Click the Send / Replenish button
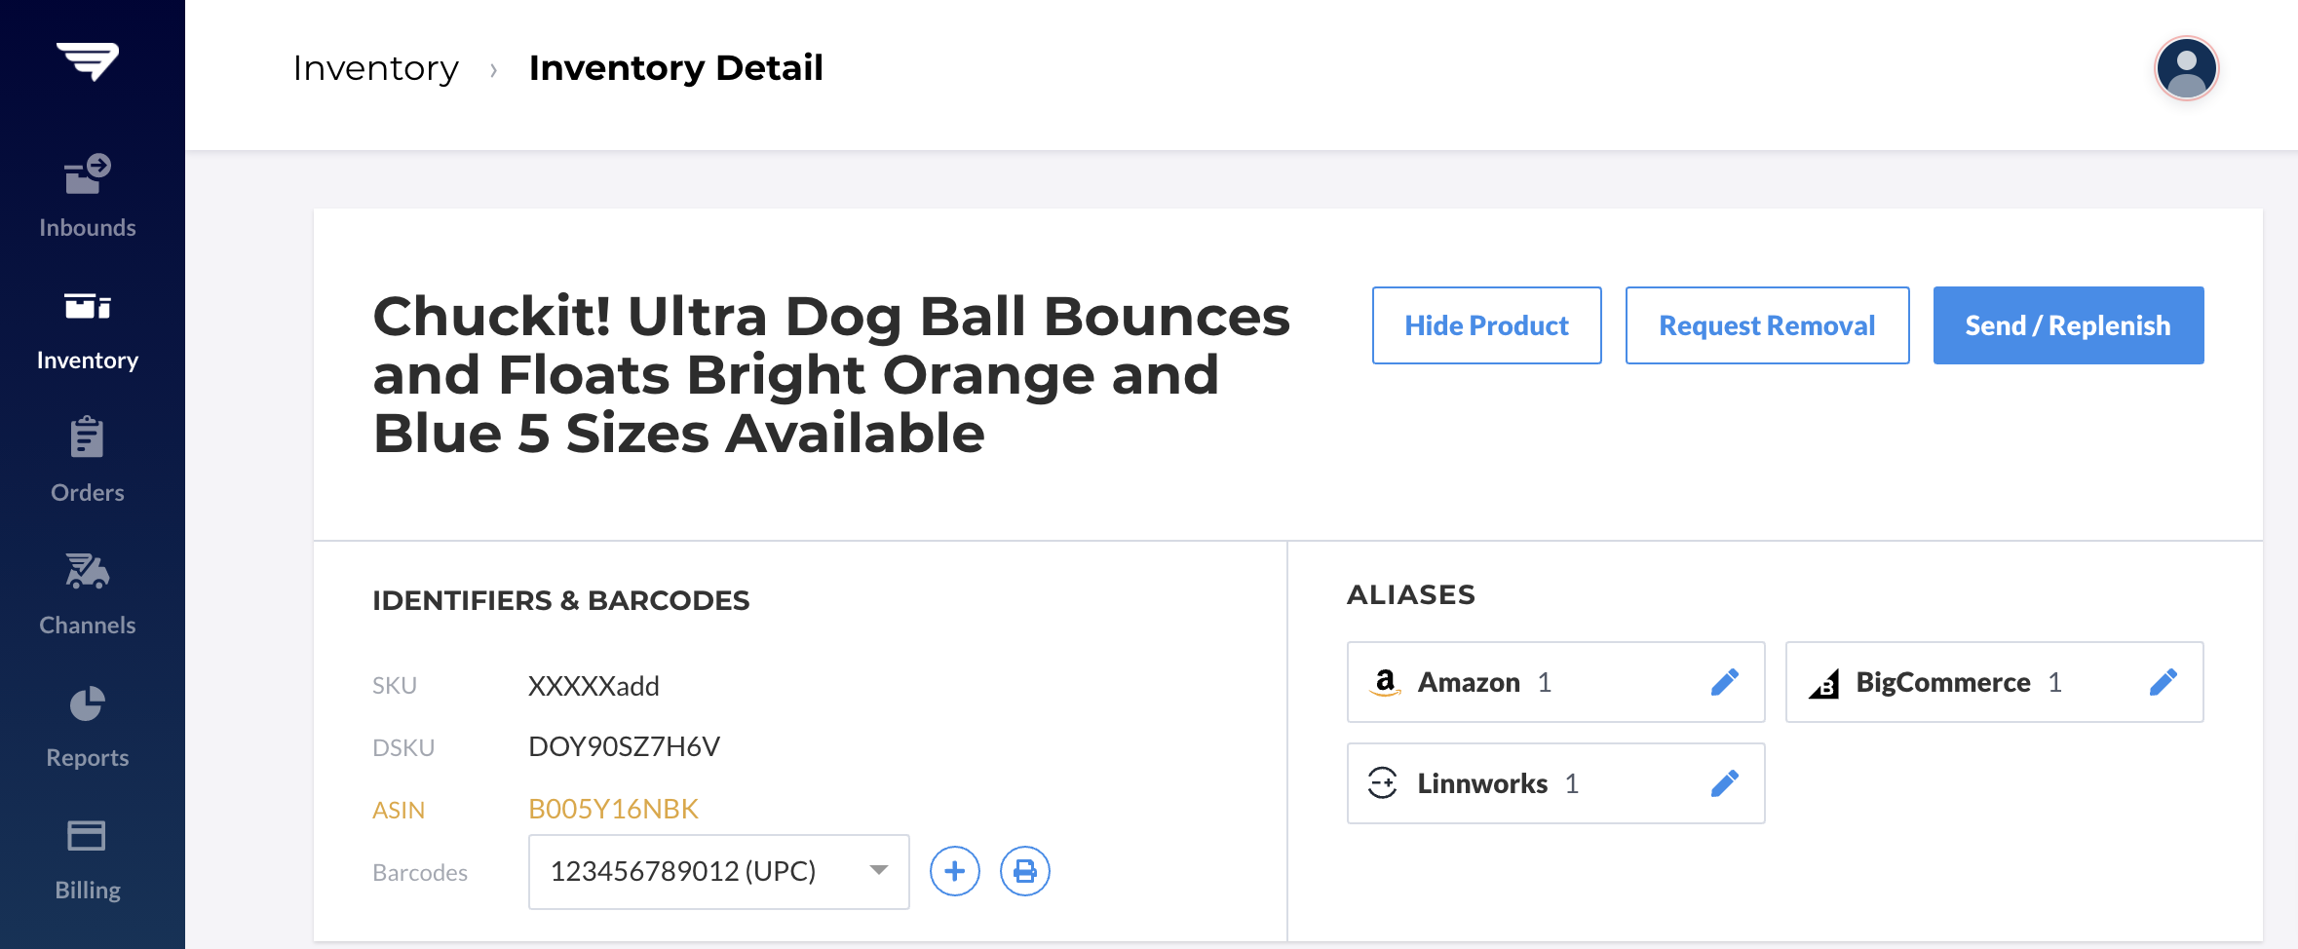Viewport: 2298px width, 949px height. [x=2069, y=325]
